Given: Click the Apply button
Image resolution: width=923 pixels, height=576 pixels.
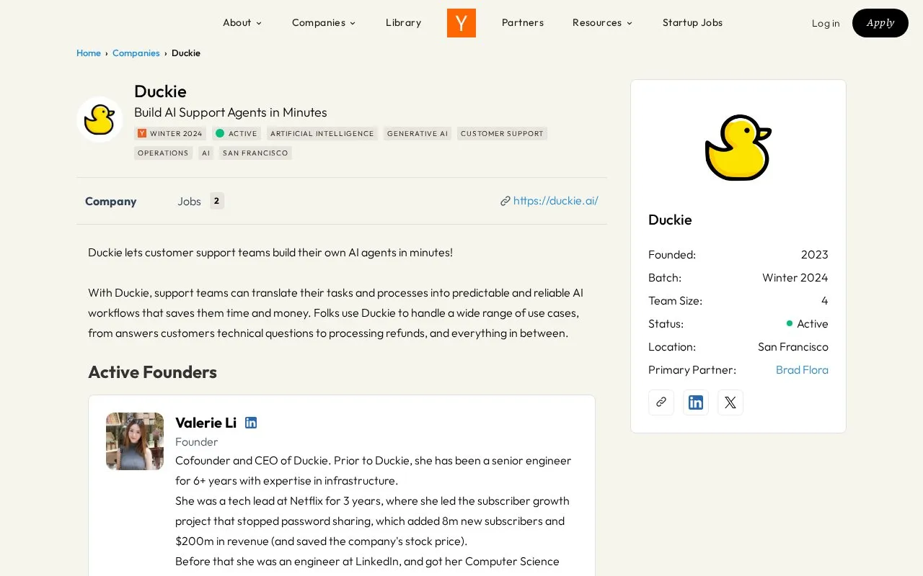Looking at the screenshot, I should click(x=880, y=23).
